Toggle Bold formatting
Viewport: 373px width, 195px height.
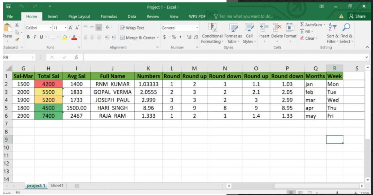point(28,38)
